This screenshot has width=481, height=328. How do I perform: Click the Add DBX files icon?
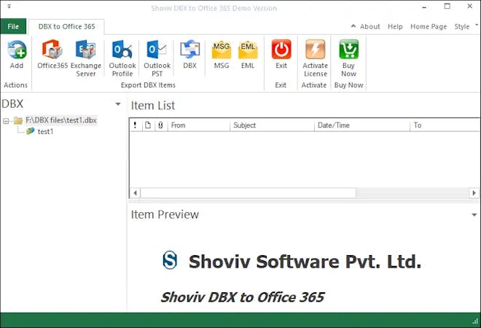tap(17, 50)
